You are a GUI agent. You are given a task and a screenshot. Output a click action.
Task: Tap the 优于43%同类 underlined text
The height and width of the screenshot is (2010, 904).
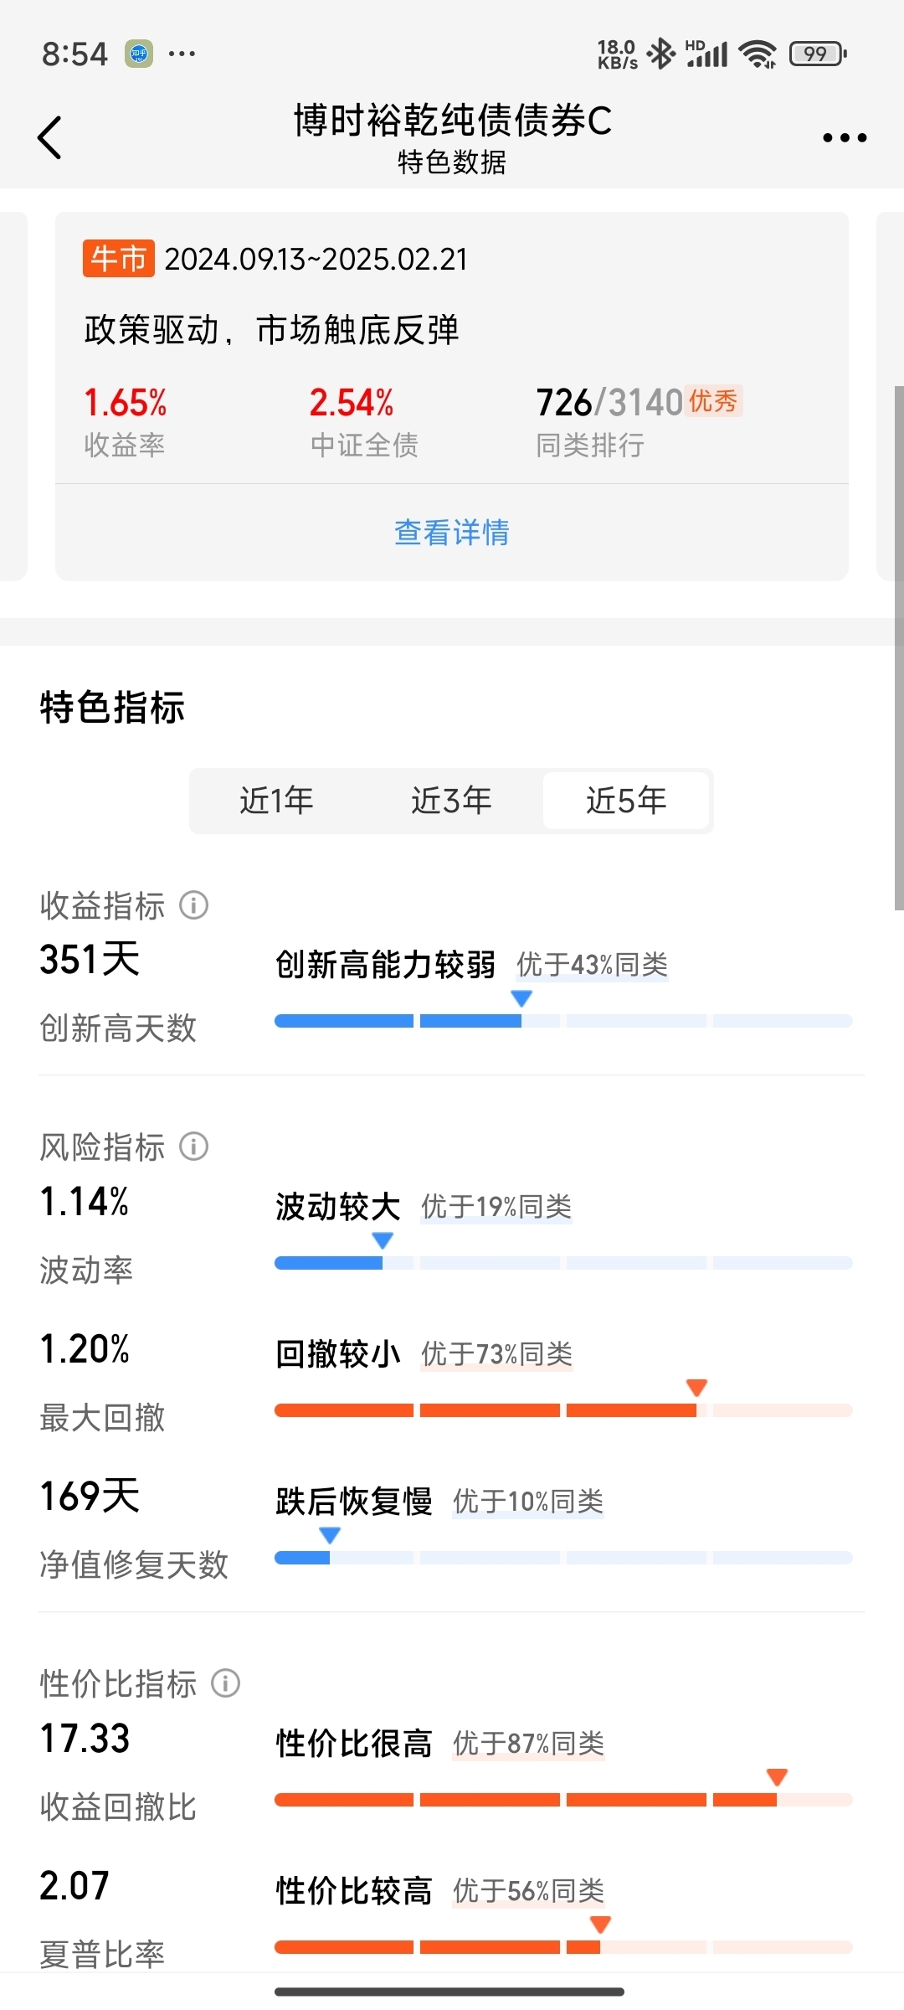(592, 965)
